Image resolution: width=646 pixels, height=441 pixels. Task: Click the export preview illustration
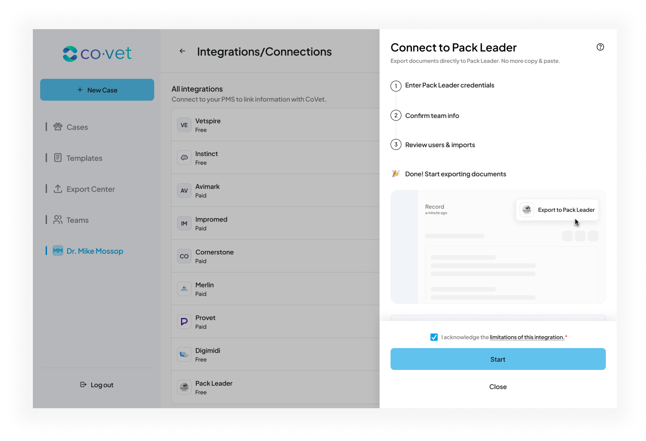[x=498, y=247]
